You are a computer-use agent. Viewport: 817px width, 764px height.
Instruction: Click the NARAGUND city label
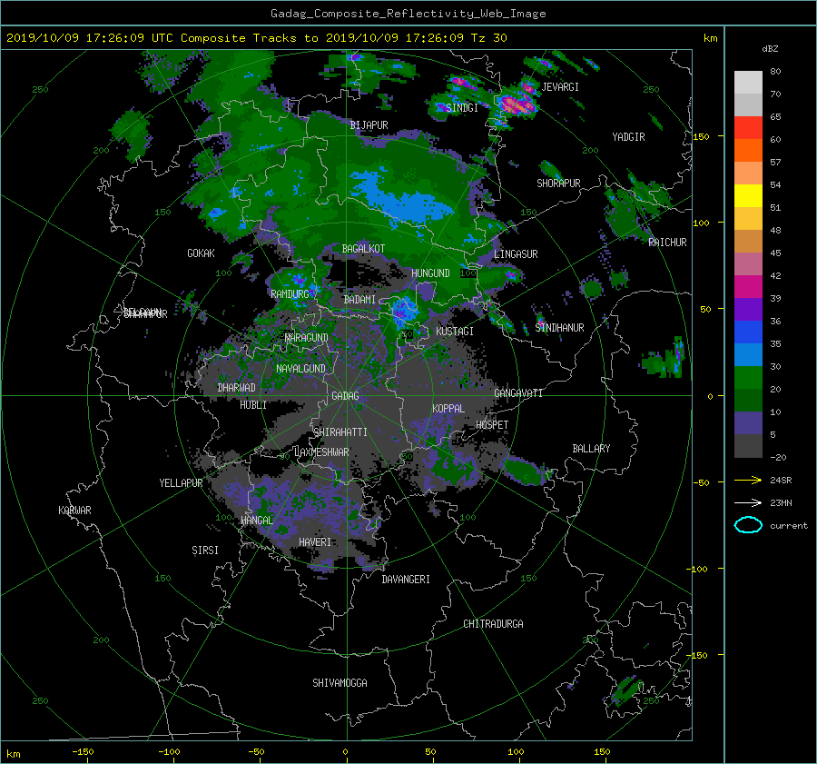pyautogui.click(x=307, y=337)
